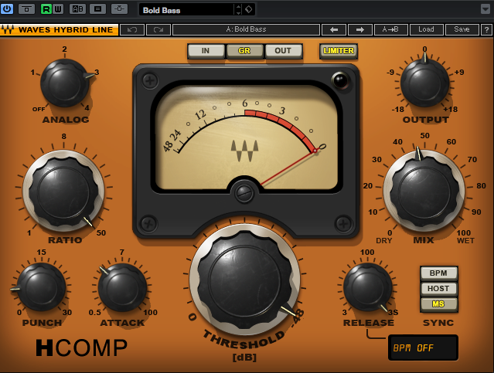The height and width of the screenshot is (373, 494).
Task: Click the HCOMP plugin name text
Action: point(82,348)
